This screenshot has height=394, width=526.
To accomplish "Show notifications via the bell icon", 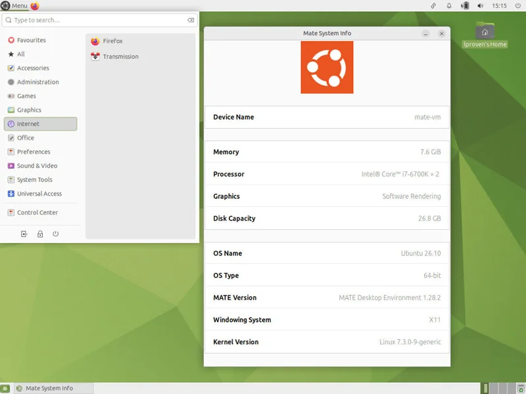I will (449, 6).
